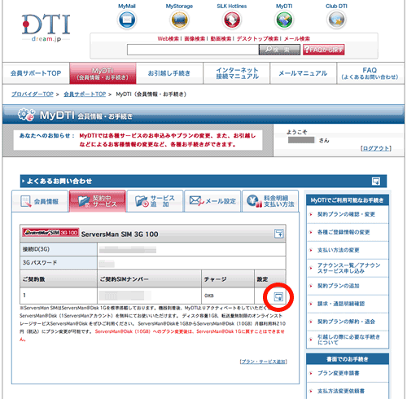Select the Web検索 link
Image resolution: width=407 pixels, height=399 pixels.
point(168,38)
